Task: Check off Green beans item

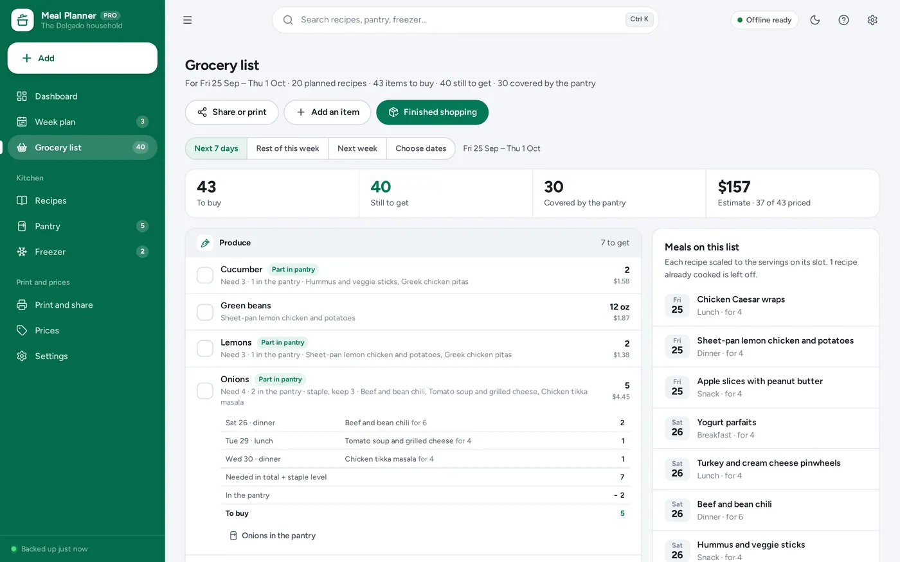Action: 205,312
